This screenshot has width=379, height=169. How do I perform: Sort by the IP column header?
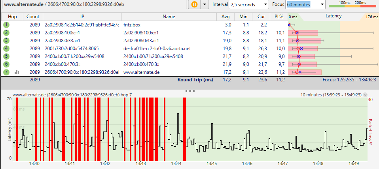(82, 17)
